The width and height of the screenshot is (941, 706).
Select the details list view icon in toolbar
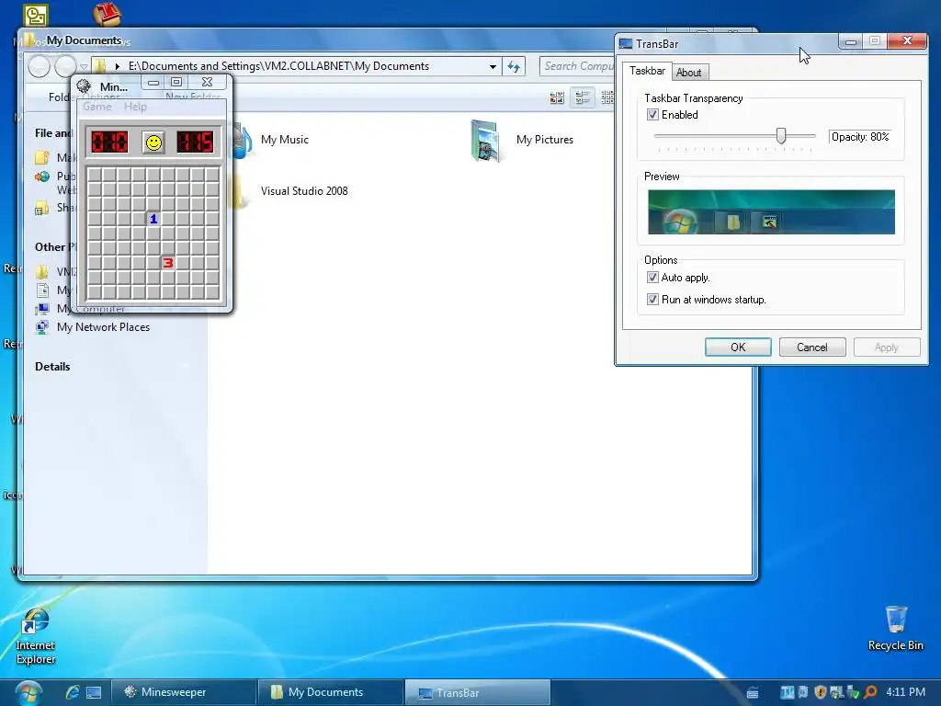pyautogui.click(x=582, y=97)
